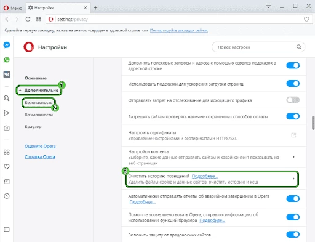Open Безопасность settings section
The height and width of the screenshot is (242, 315).
[x=39, y=102]
